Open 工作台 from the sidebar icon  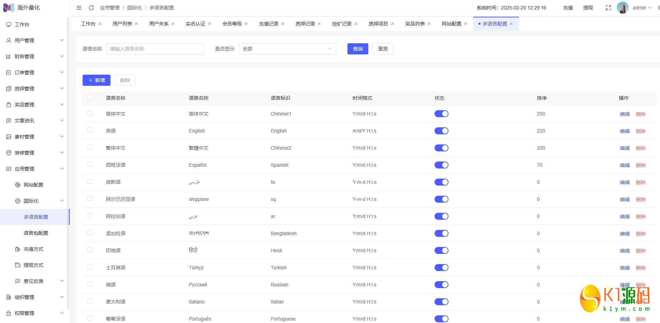tap(9, 24)
